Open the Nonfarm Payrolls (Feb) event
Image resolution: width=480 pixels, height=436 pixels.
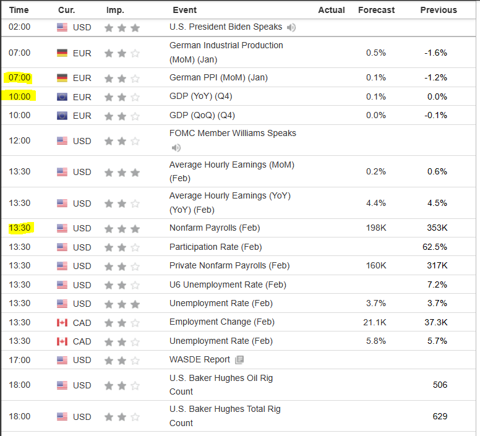point(215,228)
